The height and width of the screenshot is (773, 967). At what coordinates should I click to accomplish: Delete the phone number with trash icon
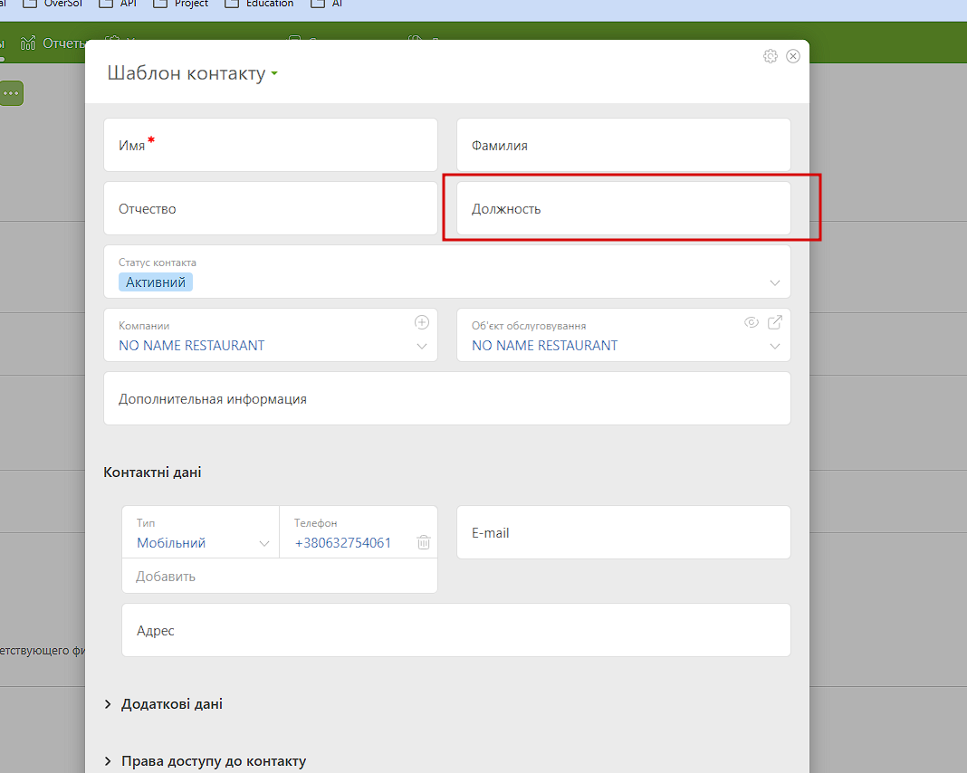coord(424,542)
